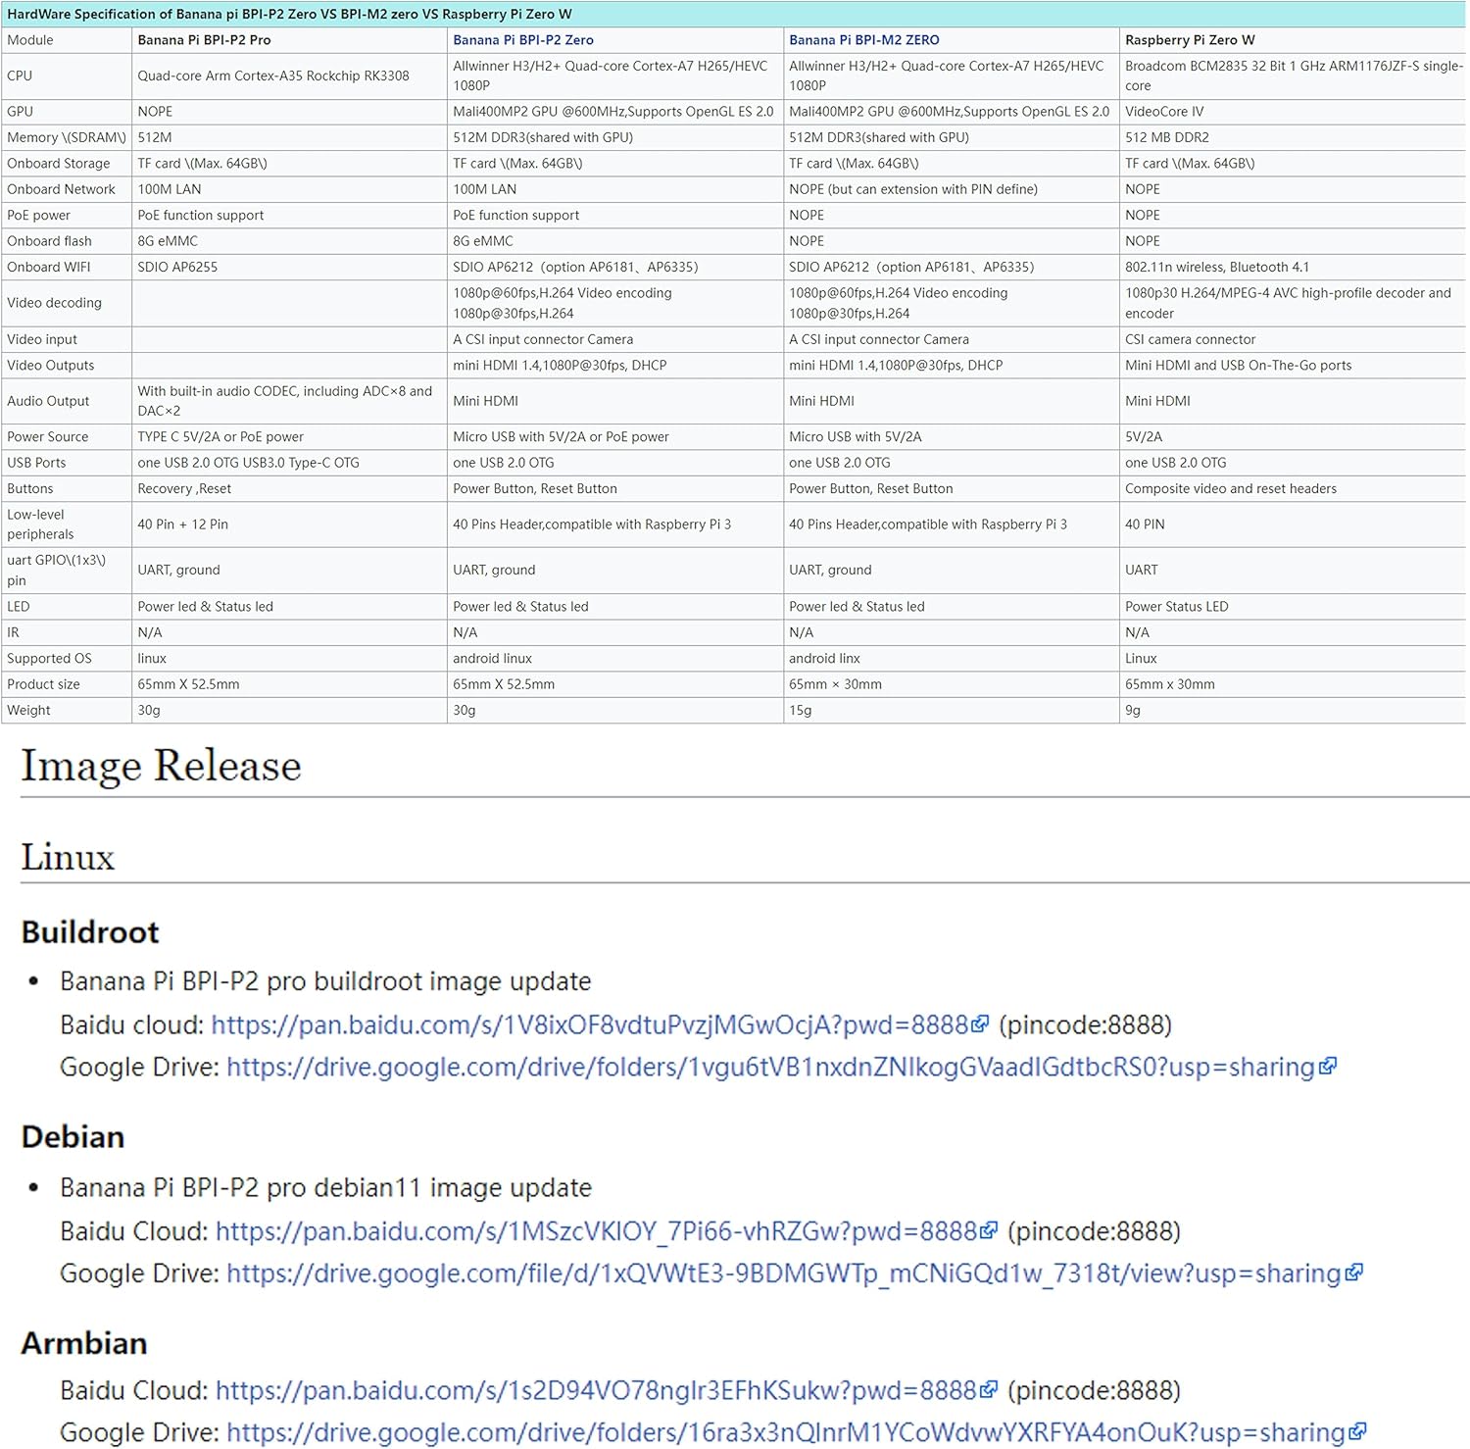The image size is (1470, 1449).
Task: Click the Linux subsection heading
Action: coord(68,857)
